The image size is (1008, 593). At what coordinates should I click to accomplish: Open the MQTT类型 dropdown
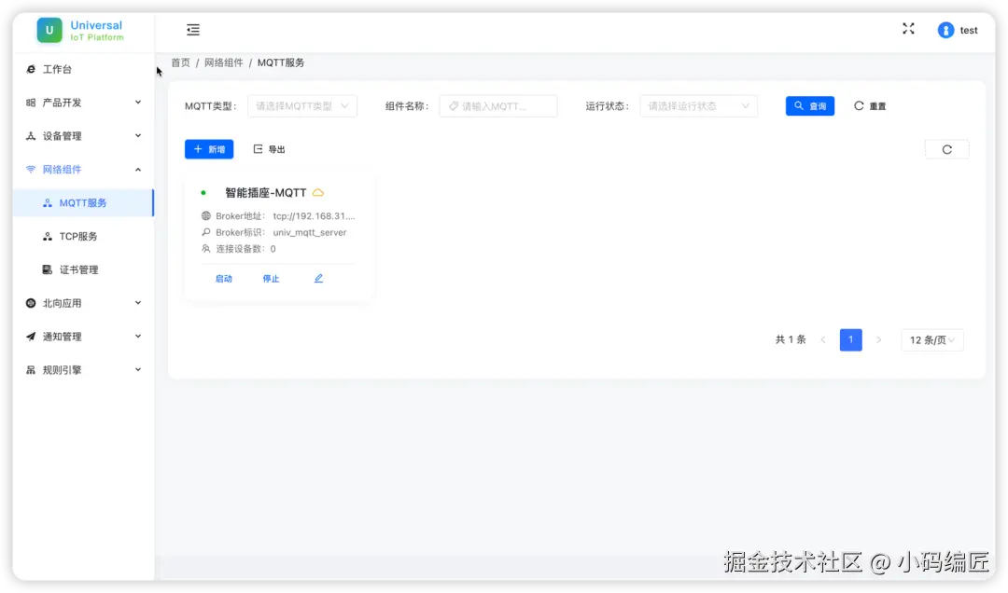coord(302,106)
